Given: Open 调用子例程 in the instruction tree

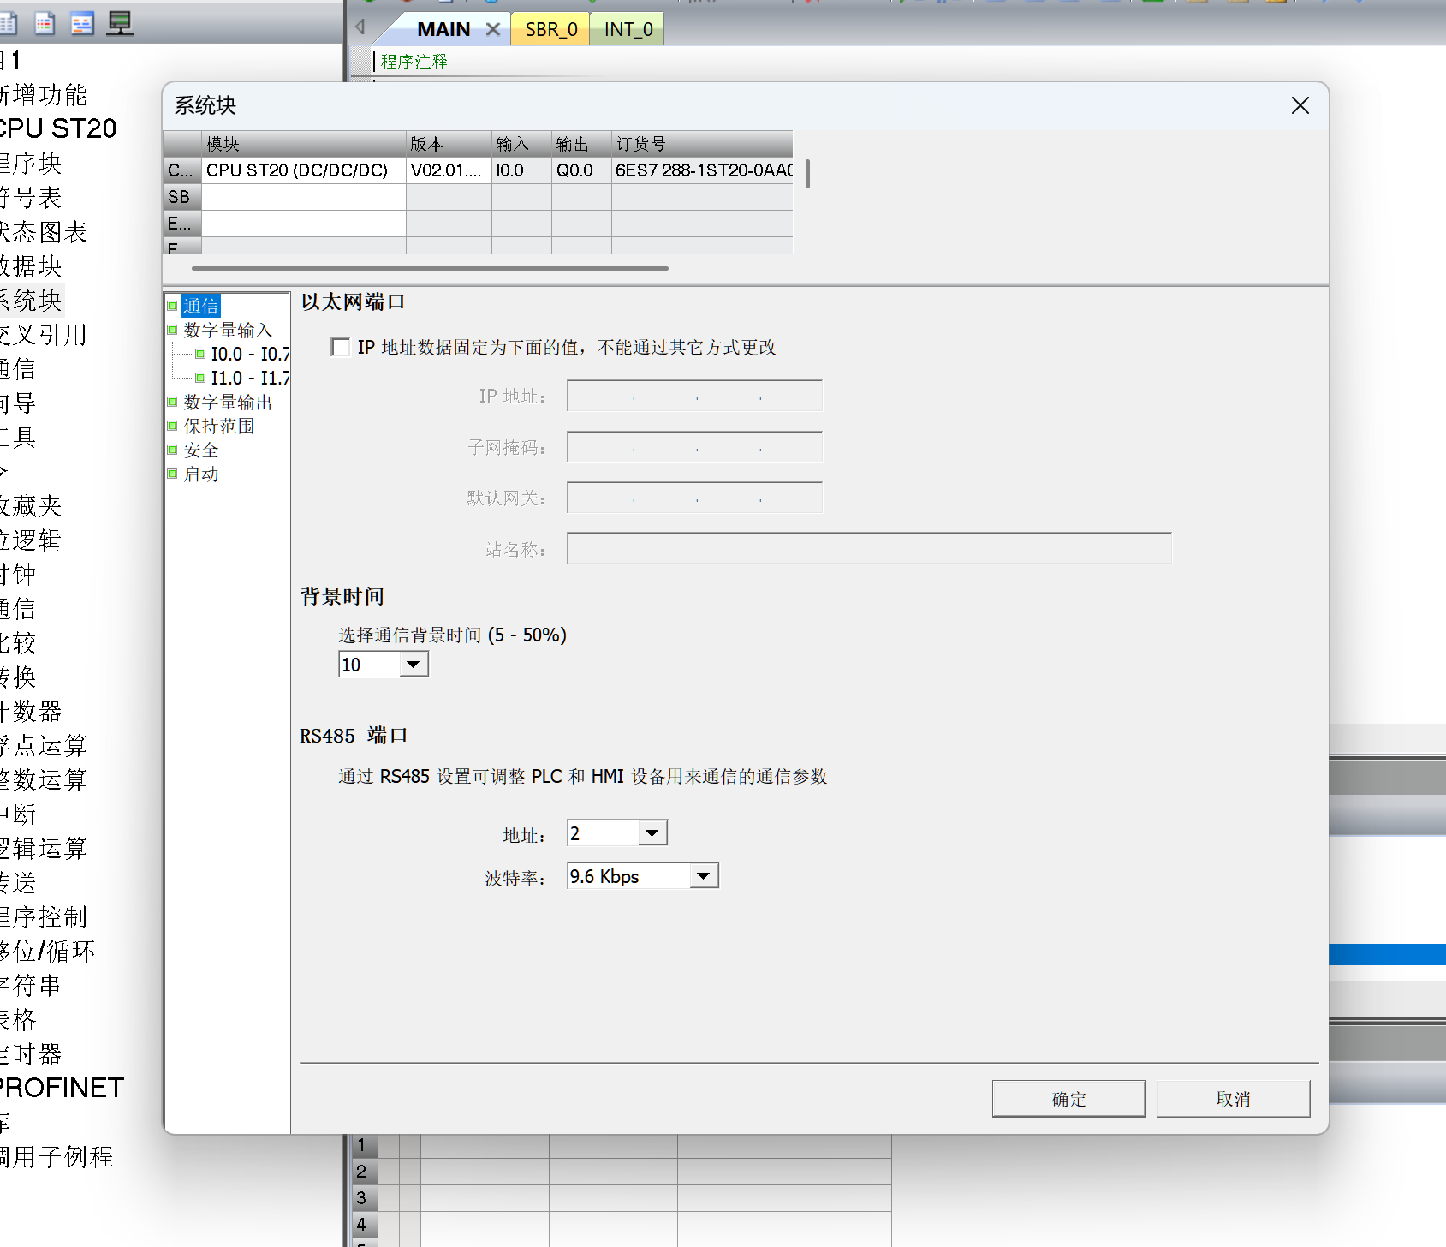Looking at the screenshot, I should (x=57, y=1156).
